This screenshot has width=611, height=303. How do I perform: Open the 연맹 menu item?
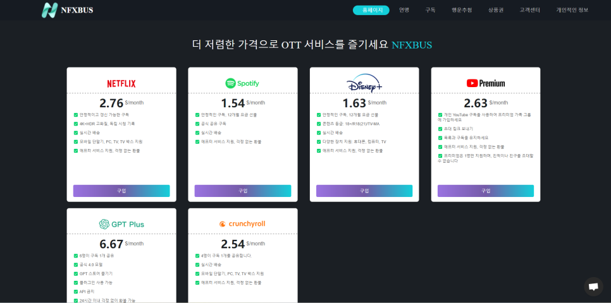pos(404,10)
